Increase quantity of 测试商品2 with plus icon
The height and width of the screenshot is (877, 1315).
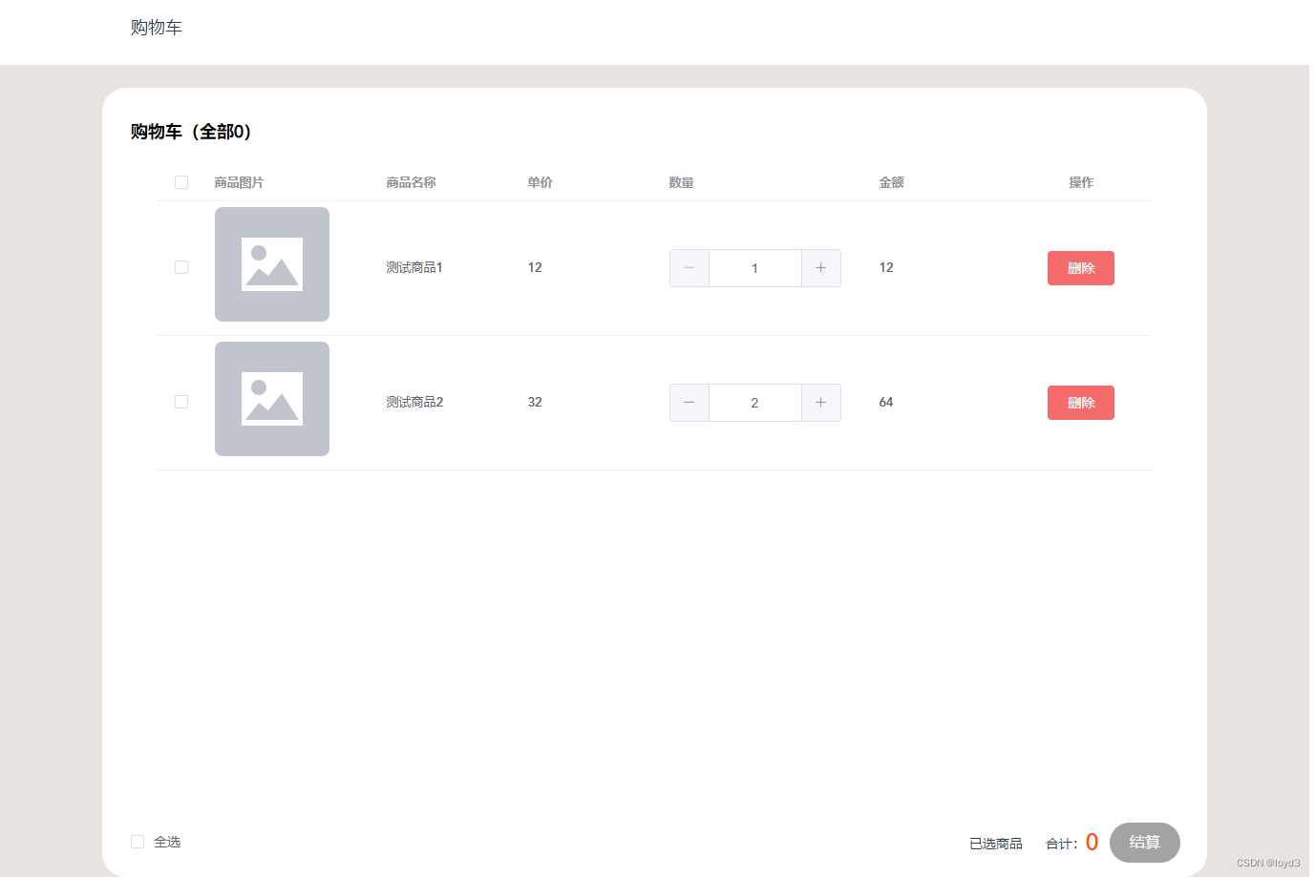[820, 403]
